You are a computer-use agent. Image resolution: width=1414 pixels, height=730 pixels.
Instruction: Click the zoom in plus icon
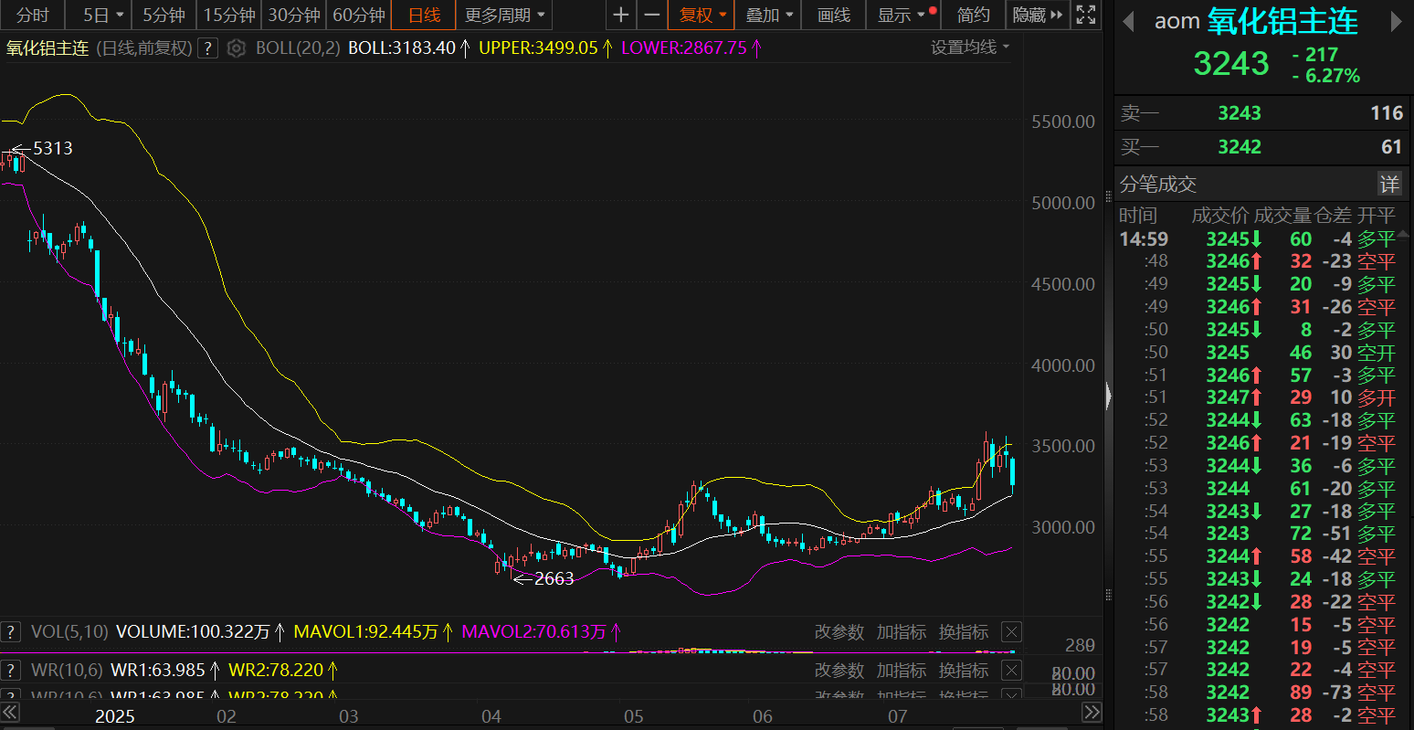tap(621, 15)
